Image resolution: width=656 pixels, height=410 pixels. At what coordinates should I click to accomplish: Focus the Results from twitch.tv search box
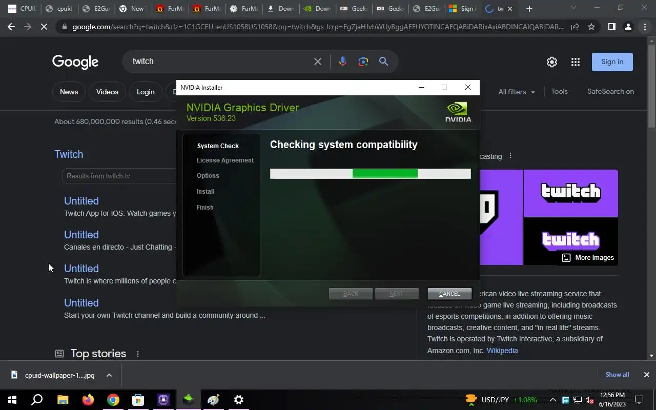click(x=119, y=176)
